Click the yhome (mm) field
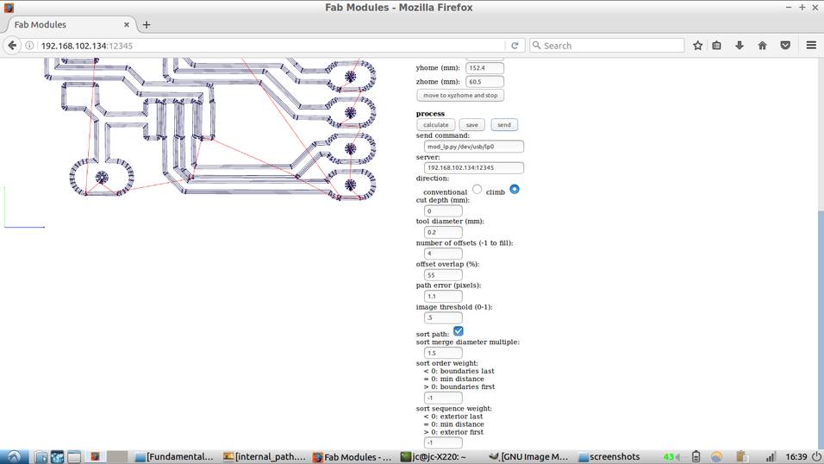This screenshot has height=464, width=824. click(x=484, y=68)
